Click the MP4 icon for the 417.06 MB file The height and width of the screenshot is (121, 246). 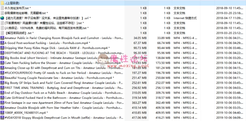click(2, 118)
